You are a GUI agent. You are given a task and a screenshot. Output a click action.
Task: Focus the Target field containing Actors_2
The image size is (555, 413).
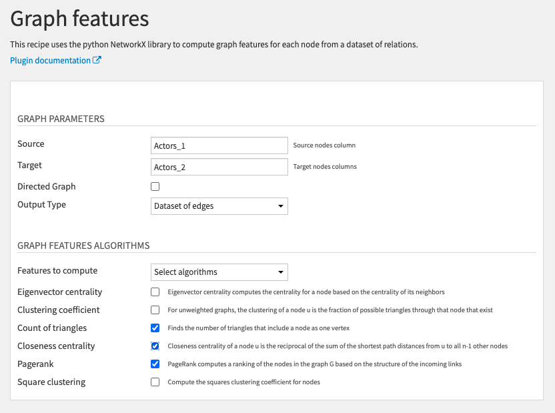coord(219,167)
